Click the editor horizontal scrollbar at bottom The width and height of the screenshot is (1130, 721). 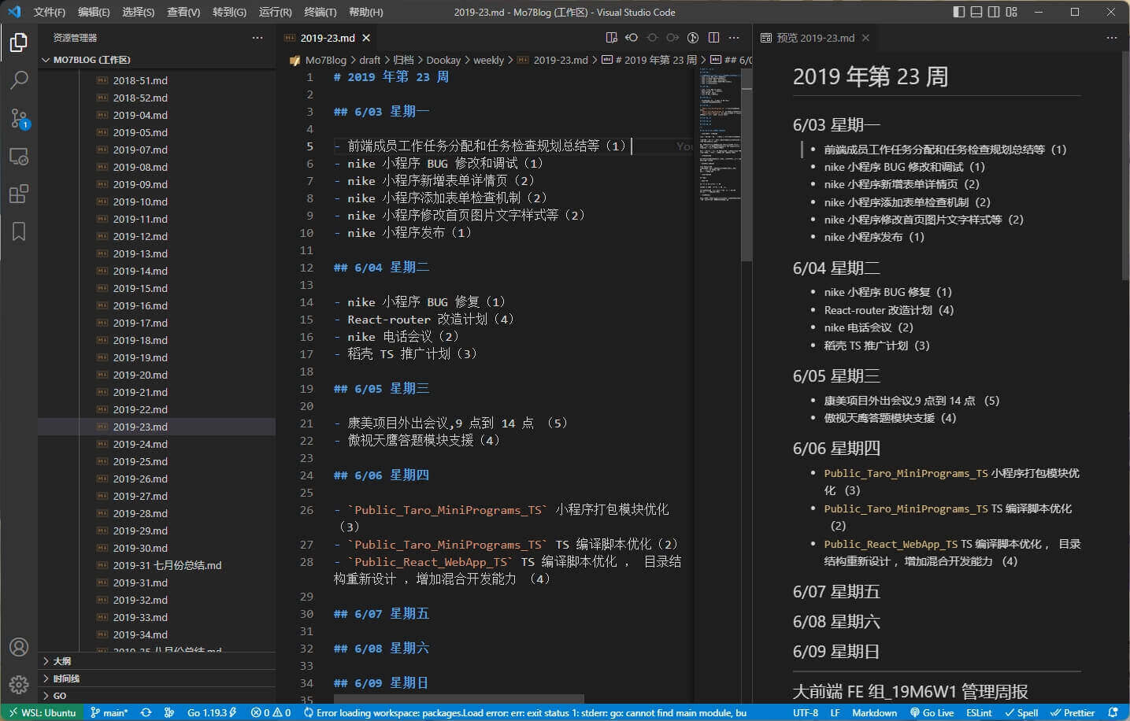tap(458, 699)
